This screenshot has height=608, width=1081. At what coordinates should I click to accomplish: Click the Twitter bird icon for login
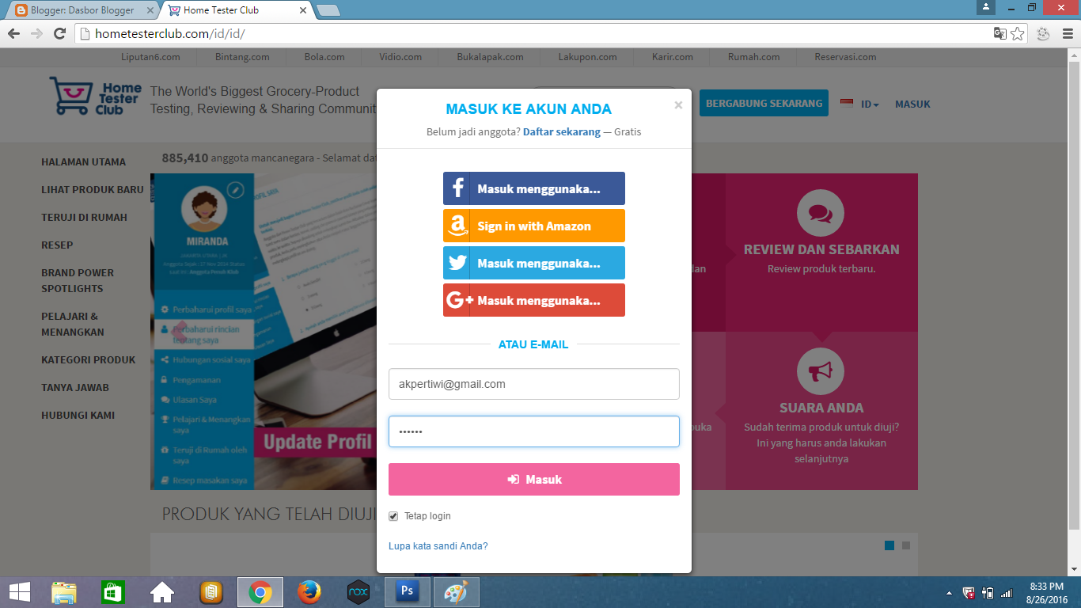click(x=457, y=262)
